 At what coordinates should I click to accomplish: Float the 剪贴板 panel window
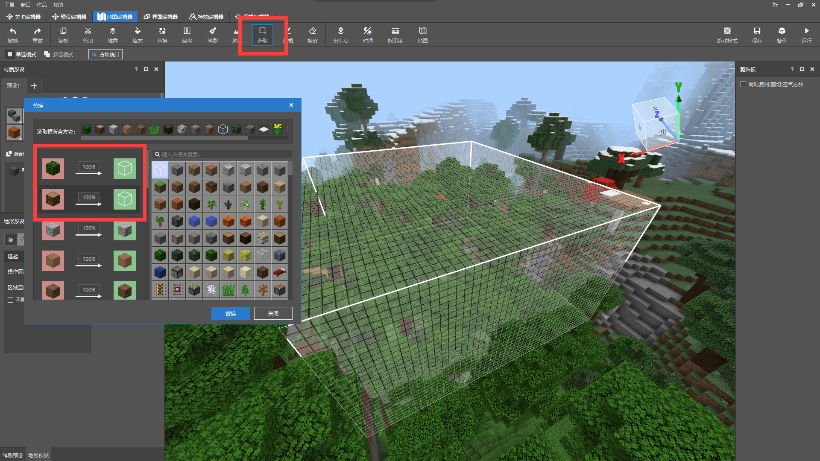click(802, 69)
